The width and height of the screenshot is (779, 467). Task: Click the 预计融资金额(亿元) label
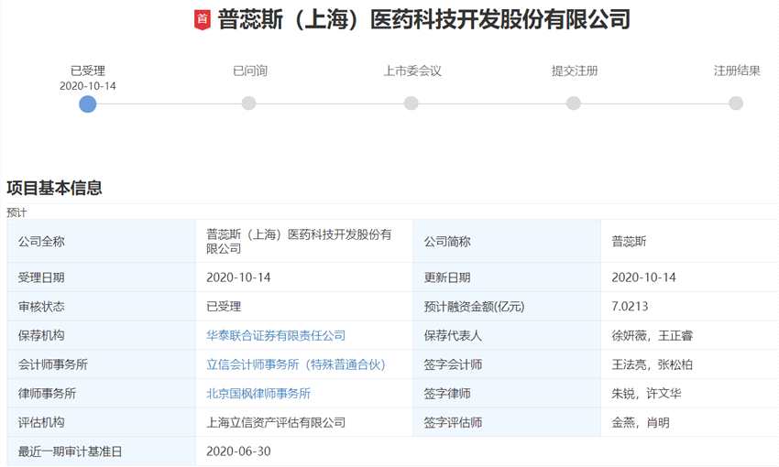(474, 306)
